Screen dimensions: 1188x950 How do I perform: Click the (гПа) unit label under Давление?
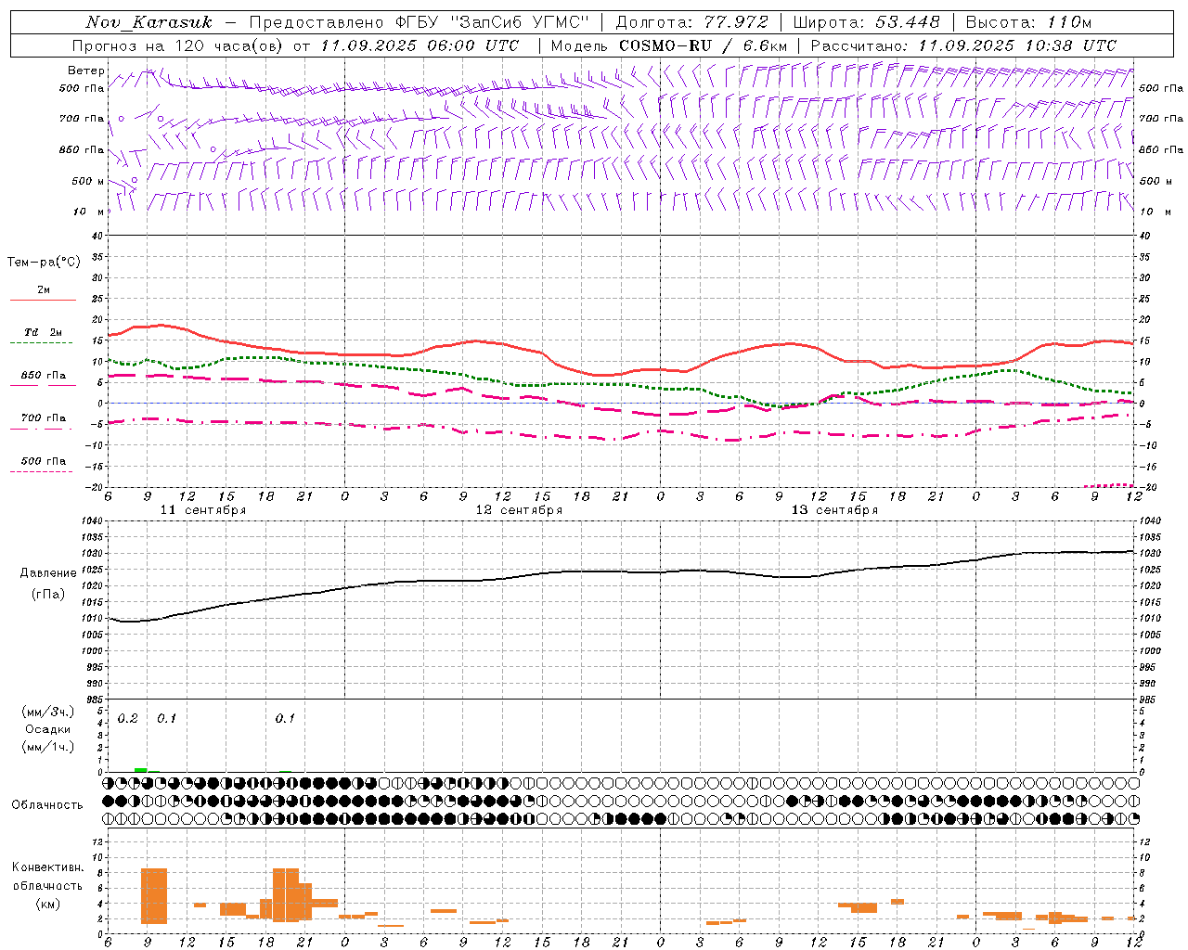pyautogui.click(x=47, y=595)
